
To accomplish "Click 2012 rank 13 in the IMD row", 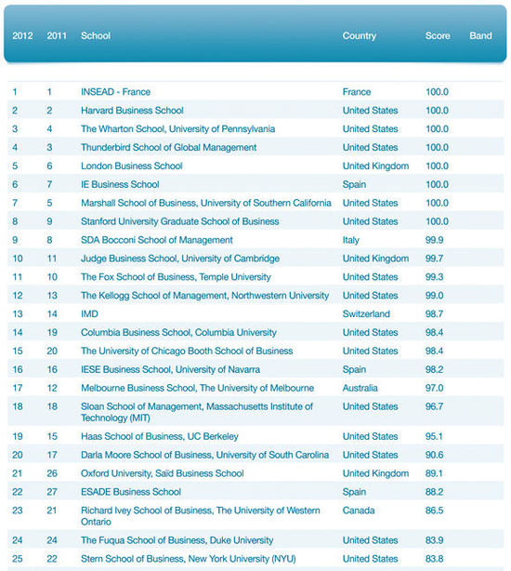I will [18, 314].
